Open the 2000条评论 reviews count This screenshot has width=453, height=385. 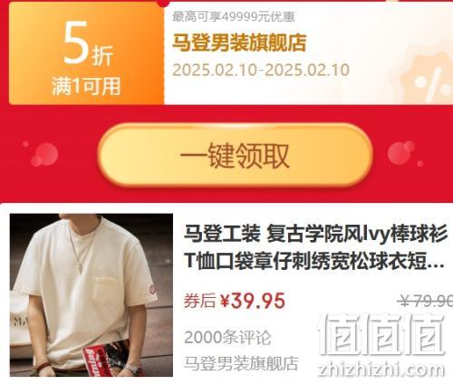pyautogui.click(x=227, y=337)
